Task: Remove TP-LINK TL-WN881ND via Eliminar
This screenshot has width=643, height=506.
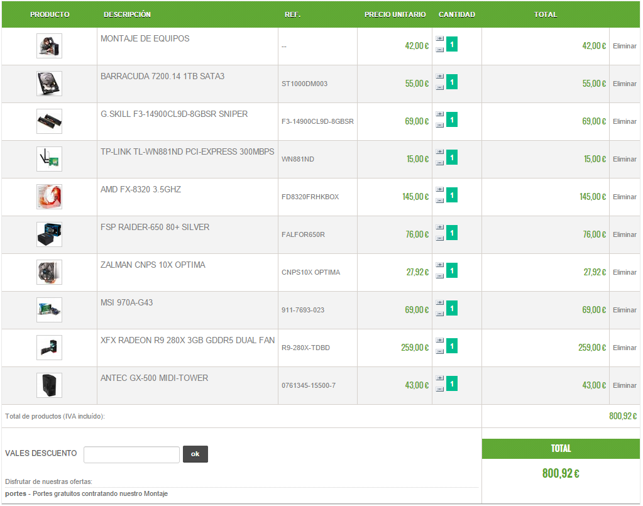Action: coord(625,159)
